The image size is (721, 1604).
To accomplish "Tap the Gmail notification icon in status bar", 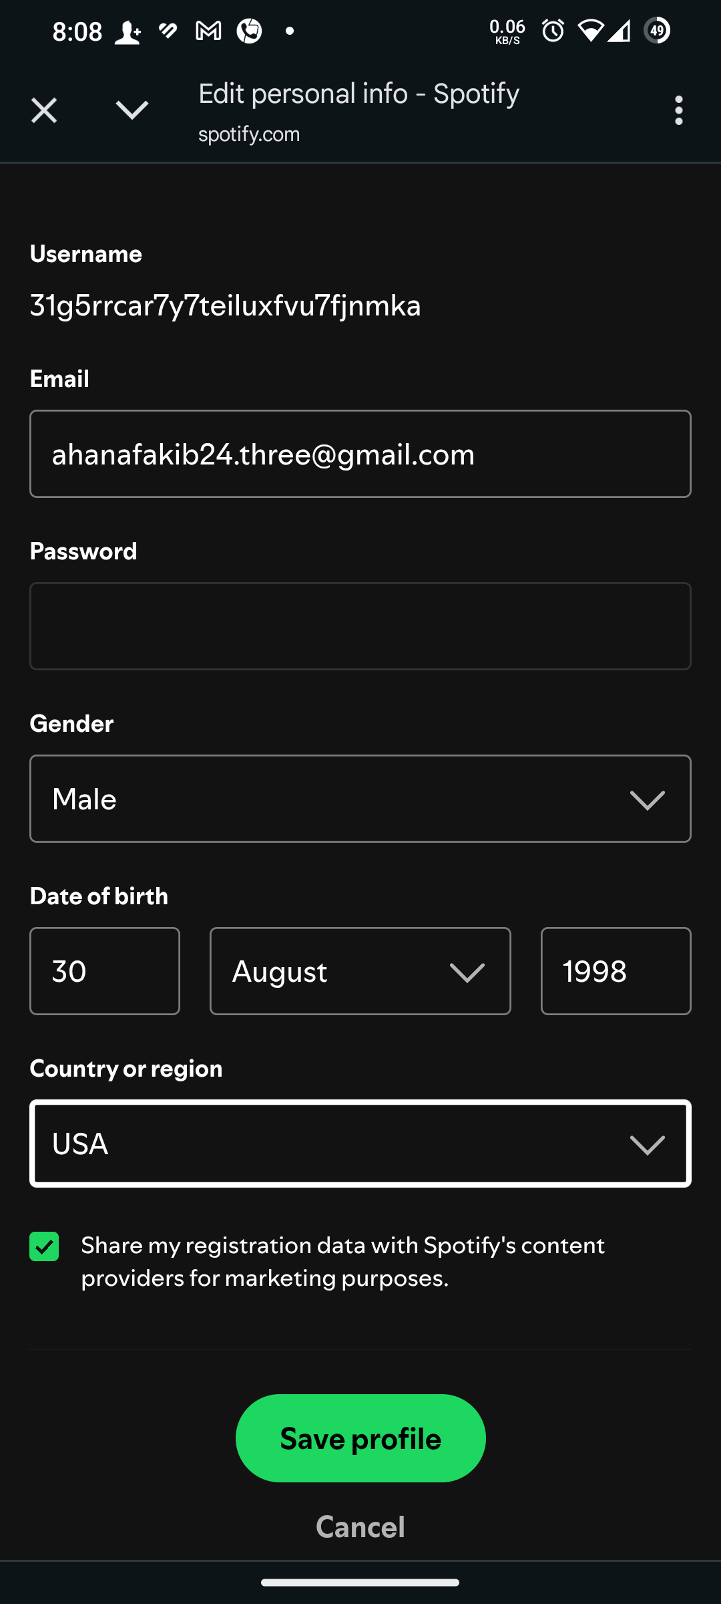I will click(x=208, y=31).
